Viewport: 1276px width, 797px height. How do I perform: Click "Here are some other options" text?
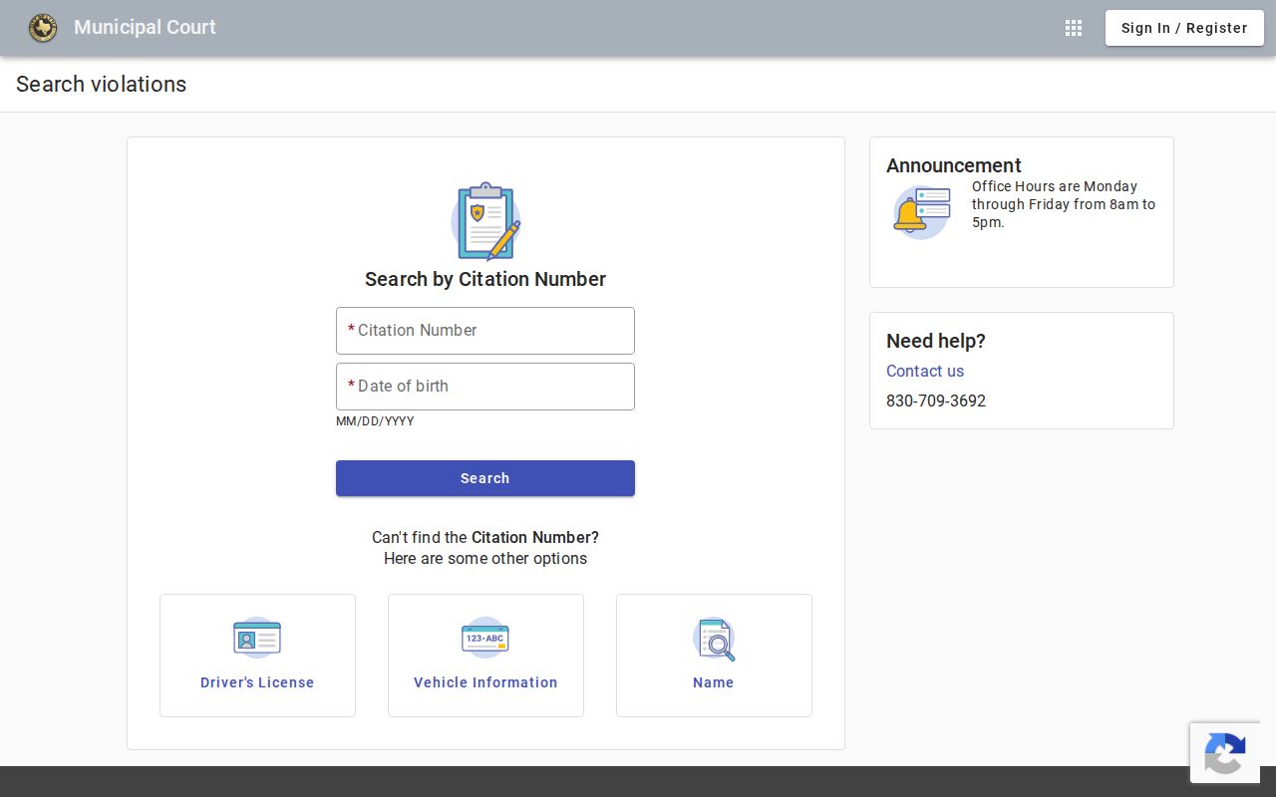pyautogui.click(x=485, y=558)
